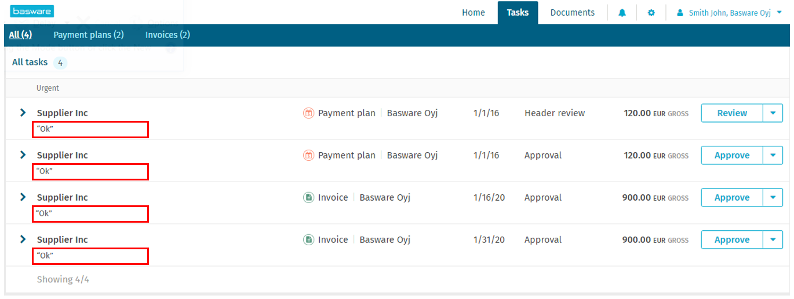Open the Smith John user menu

pyautogui.click(x=729, y=13)
